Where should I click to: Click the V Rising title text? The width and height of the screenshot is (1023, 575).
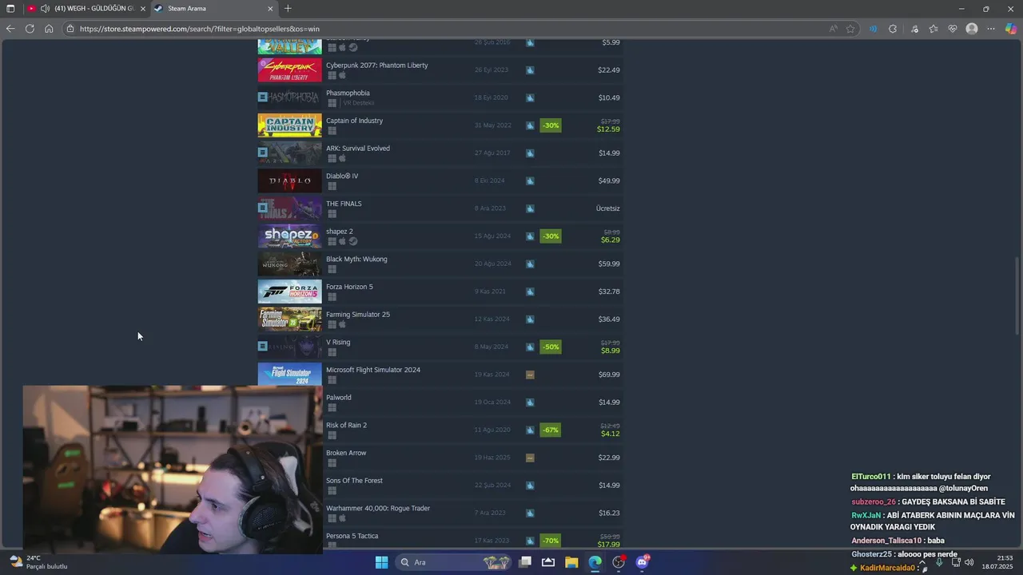tap(338, 342)
